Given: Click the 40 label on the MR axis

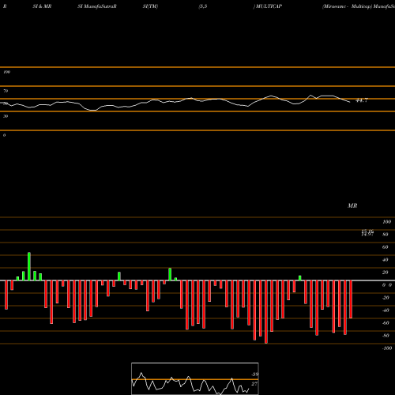Looking at the screenshot, I should tap(386, 260).
